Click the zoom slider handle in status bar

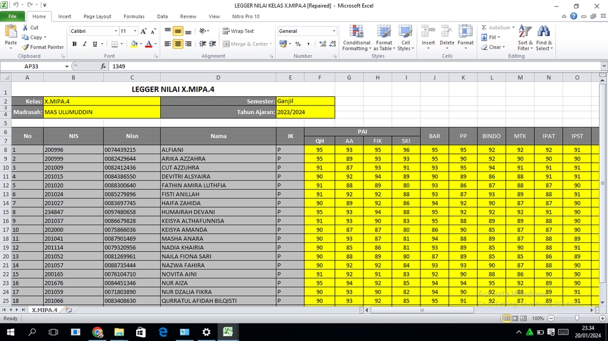click(576, 318)
